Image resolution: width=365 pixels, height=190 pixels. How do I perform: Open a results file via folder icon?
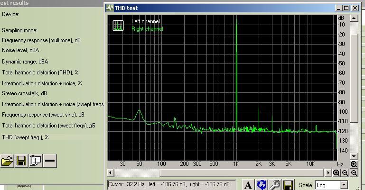tap(7, 161)
